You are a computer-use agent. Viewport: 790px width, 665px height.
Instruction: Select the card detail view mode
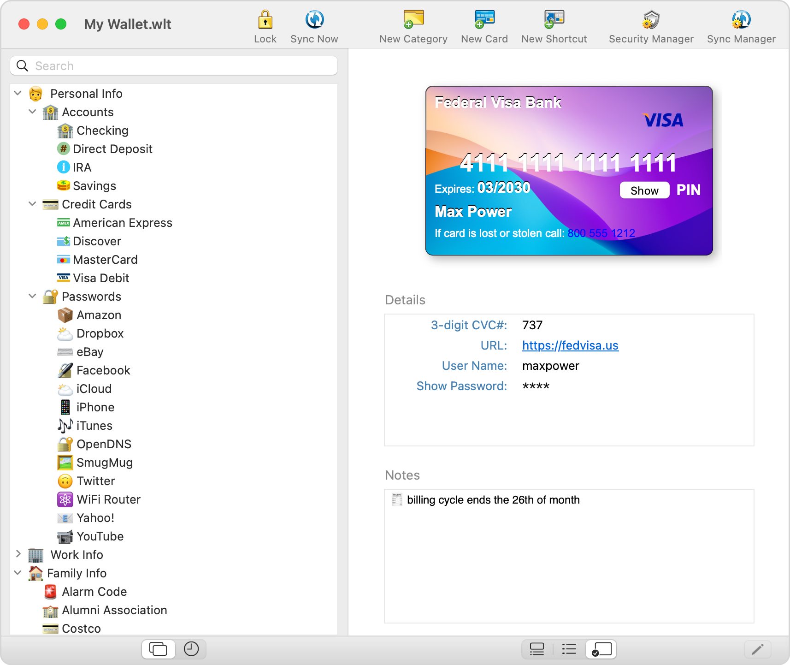pyautogui.click(x=601, y=649)
